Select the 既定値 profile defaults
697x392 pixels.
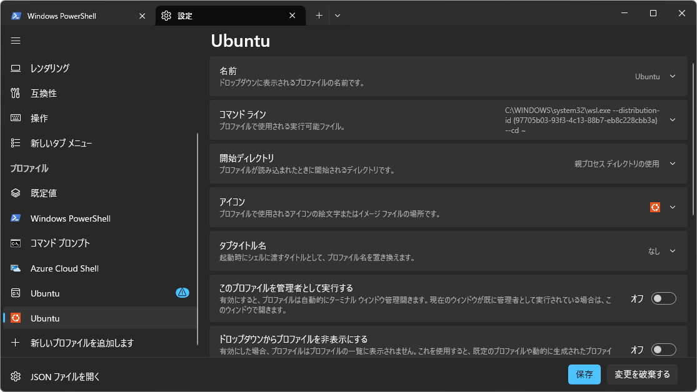point(44,193)
